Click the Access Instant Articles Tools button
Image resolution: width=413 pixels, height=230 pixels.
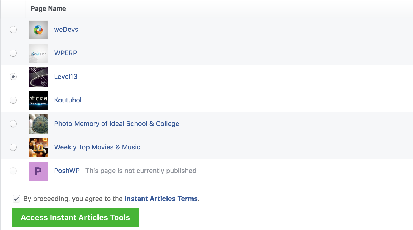click(76, 217)
